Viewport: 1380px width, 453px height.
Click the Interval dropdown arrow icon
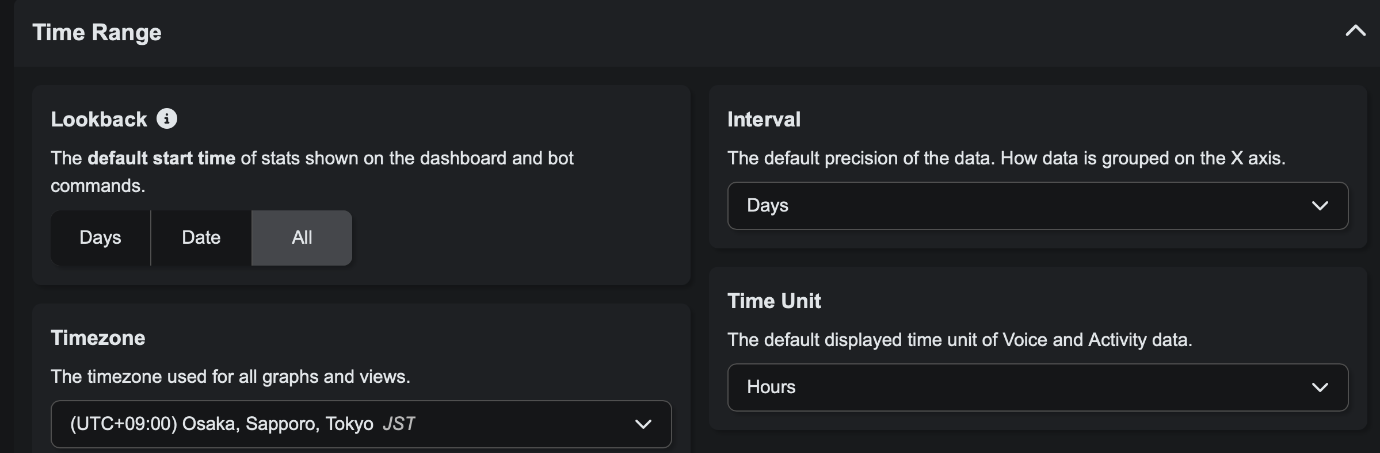tap(1320, 206)
